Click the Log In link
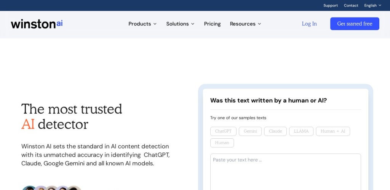This screenshot has width=390, height=190. click(x=309, y=24)
